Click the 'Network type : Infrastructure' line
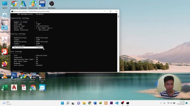Image resolution: width=190 pixels, height=106 pixels. point(31,26)
